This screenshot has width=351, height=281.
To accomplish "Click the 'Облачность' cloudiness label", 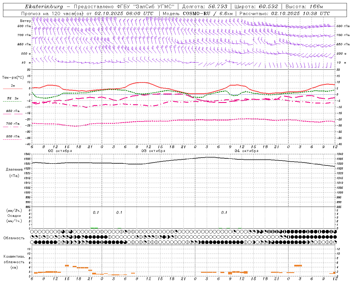I will 14,238.
